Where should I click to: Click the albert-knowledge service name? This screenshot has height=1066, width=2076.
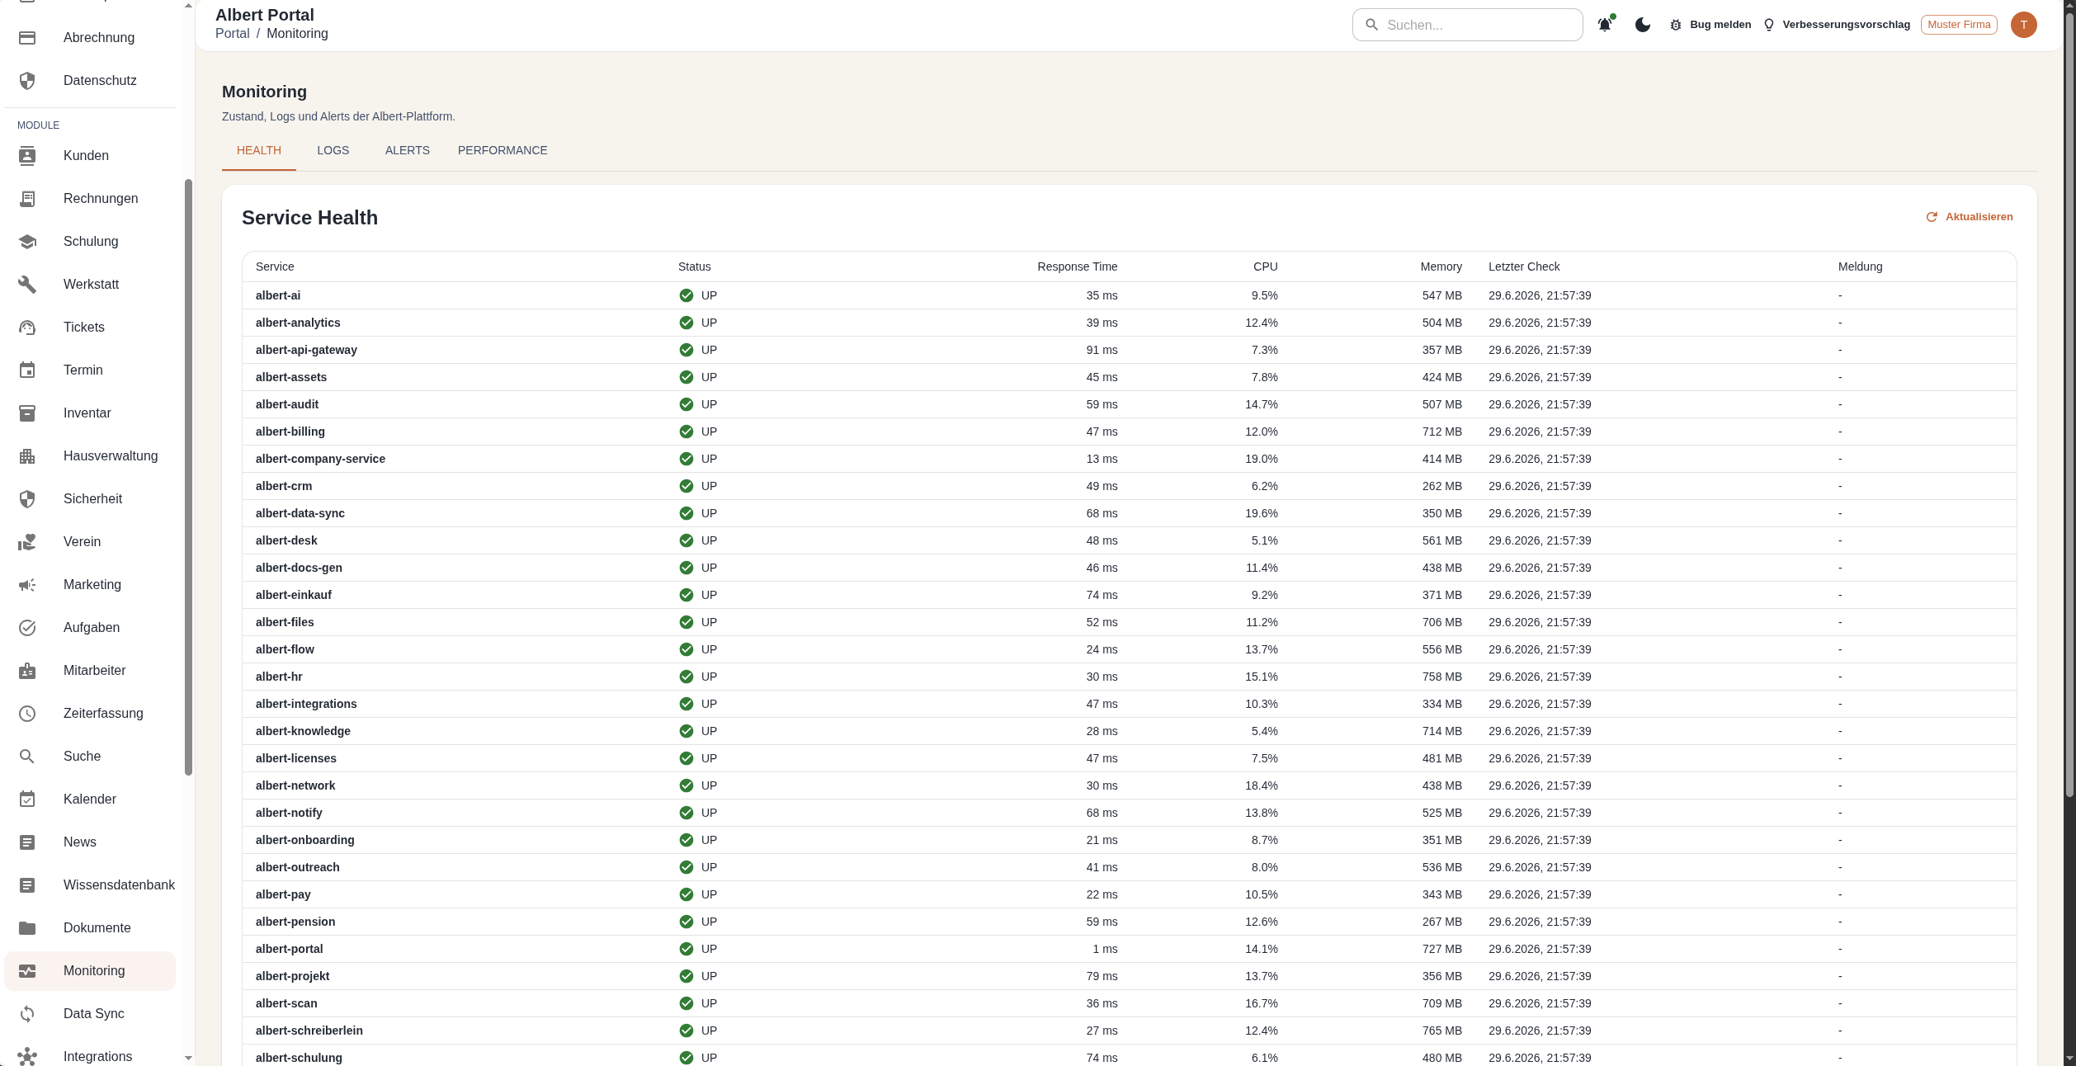pos(303,731)
